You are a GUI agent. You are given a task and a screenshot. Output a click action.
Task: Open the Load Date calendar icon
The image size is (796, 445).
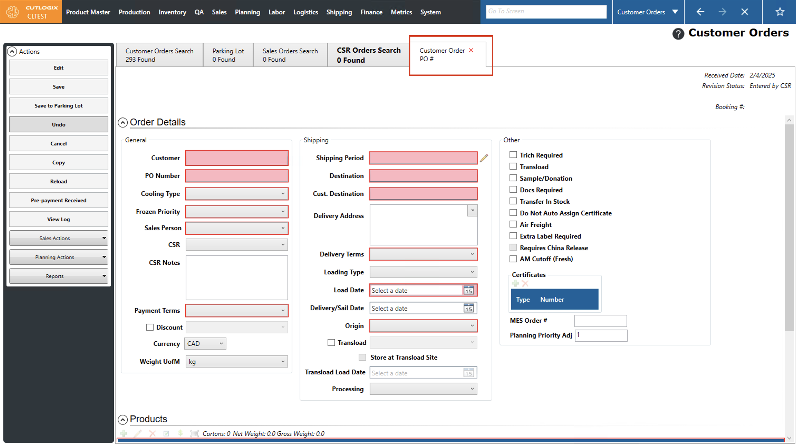point(468,290)
